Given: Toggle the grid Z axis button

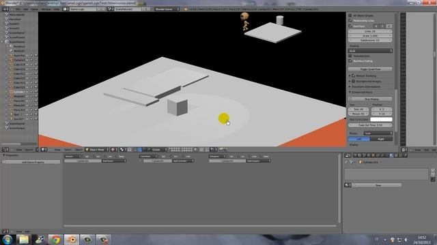Looking at the screenshot, I should [389, 26].
